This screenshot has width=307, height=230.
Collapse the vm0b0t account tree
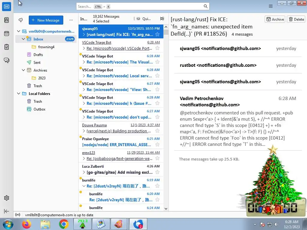coord(19,31)
